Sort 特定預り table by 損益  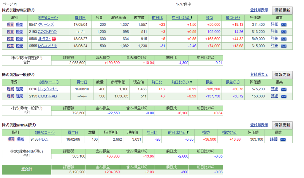209,17
